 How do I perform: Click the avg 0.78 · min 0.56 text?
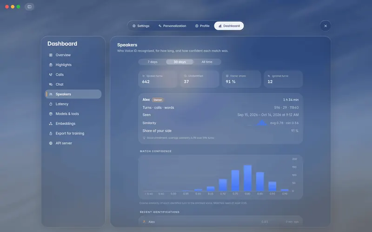(284, 123)
